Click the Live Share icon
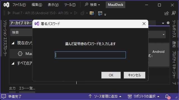This screenshot has height=100, width=179. 167,13
